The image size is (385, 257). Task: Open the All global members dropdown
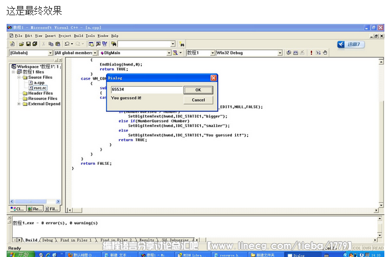95,53
